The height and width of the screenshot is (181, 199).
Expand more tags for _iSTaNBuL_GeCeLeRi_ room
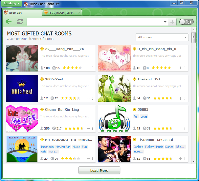point(138,152)
